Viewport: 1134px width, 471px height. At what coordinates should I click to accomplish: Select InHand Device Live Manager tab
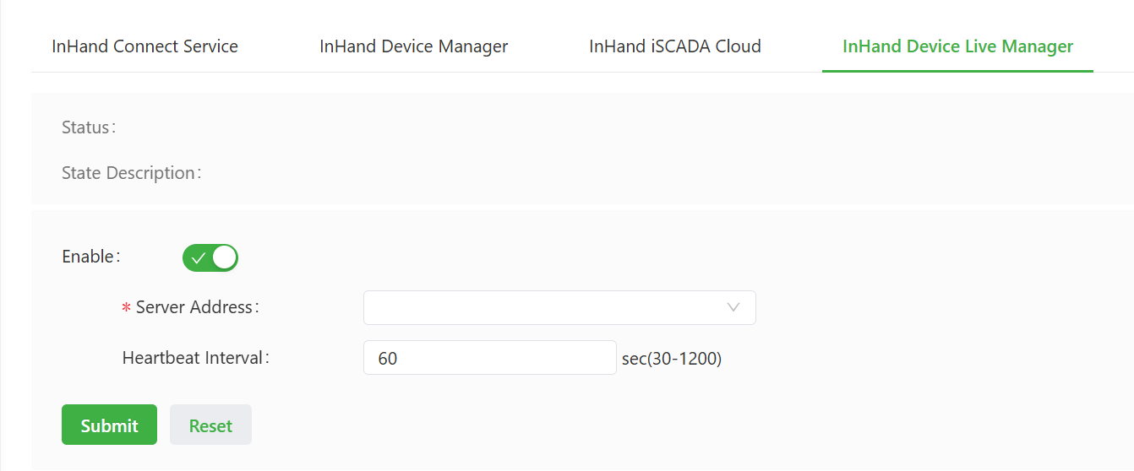pos(957,46)
